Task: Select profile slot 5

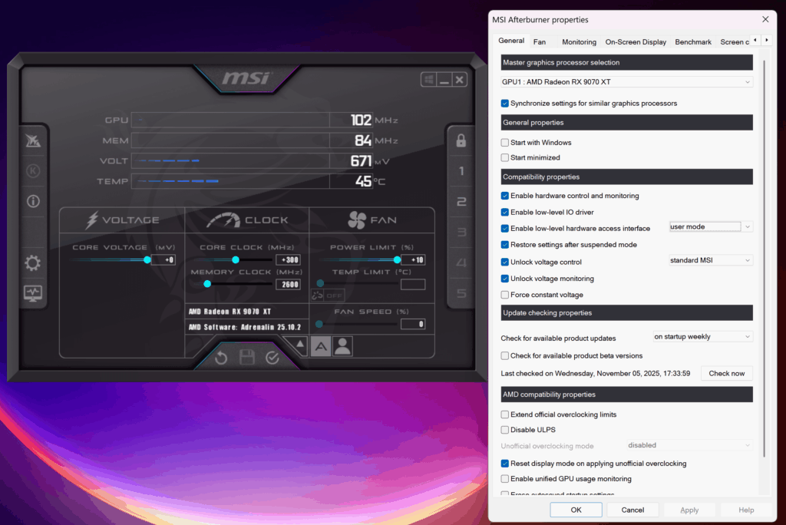Action: 461,293
